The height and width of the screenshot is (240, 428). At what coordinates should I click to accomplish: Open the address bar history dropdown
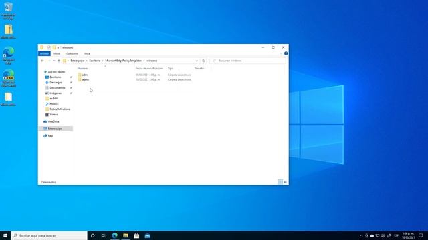(197, 61)
